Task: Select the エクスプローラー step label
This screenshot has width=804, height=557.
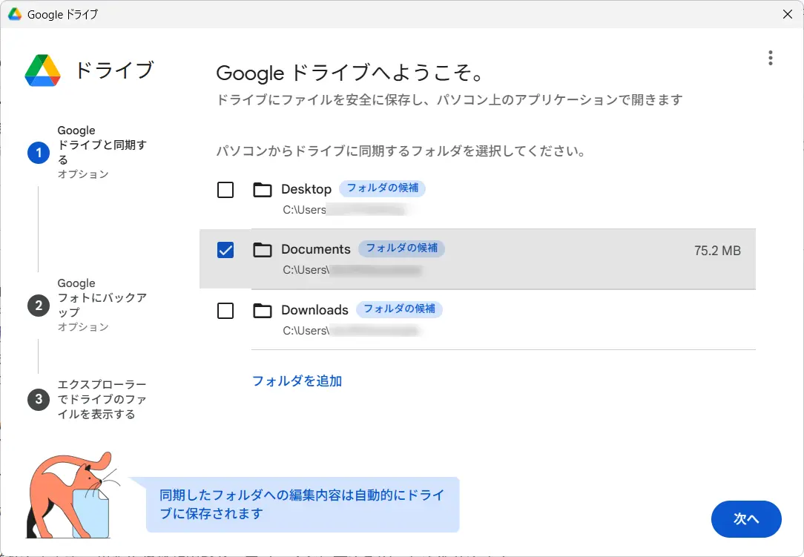Action: tap(102, 400)
